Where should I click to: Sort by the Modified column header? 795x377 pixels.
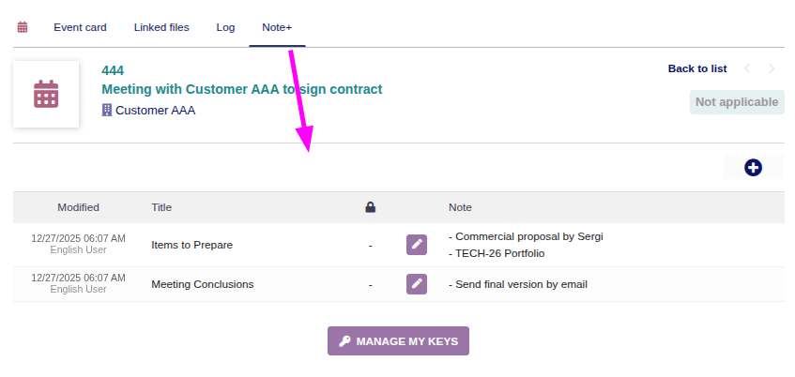click(x=78, y=207)
